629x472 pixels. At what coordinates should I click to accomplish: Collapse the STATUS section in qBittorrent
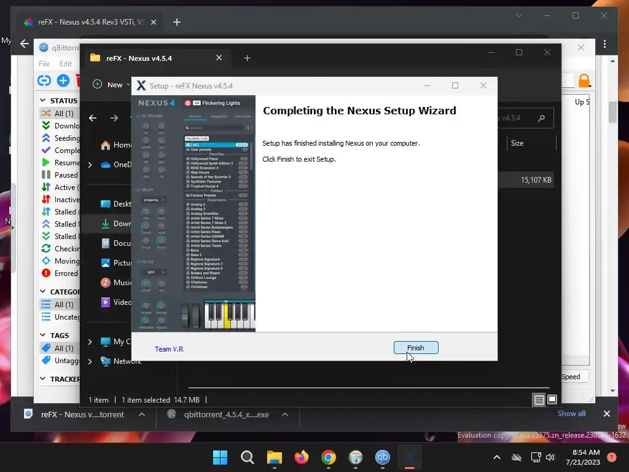pos(43,100)
